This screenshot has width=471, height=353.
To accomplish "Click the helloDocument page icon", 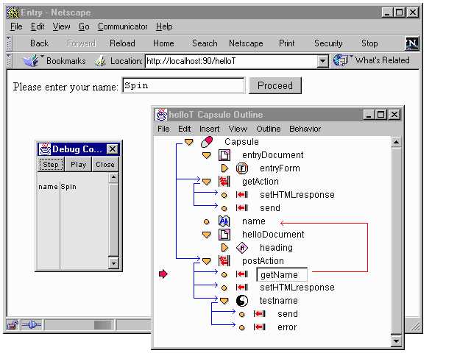I will coord(224,235).
